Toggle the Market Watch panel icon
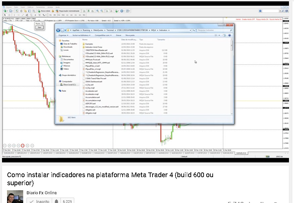The image size is (294, 203). [17, 11]
